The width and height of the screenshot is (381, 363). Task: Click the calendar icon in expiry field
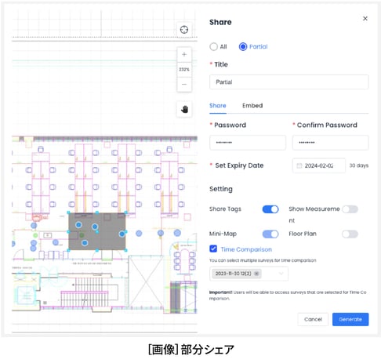tap(299, 165)
